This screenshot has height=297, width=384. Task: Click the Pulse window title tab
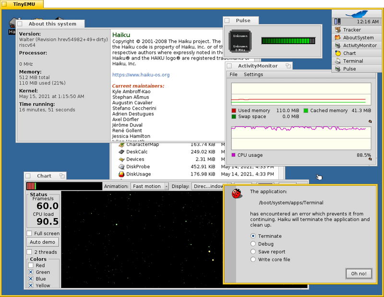[x=241, y=20]
